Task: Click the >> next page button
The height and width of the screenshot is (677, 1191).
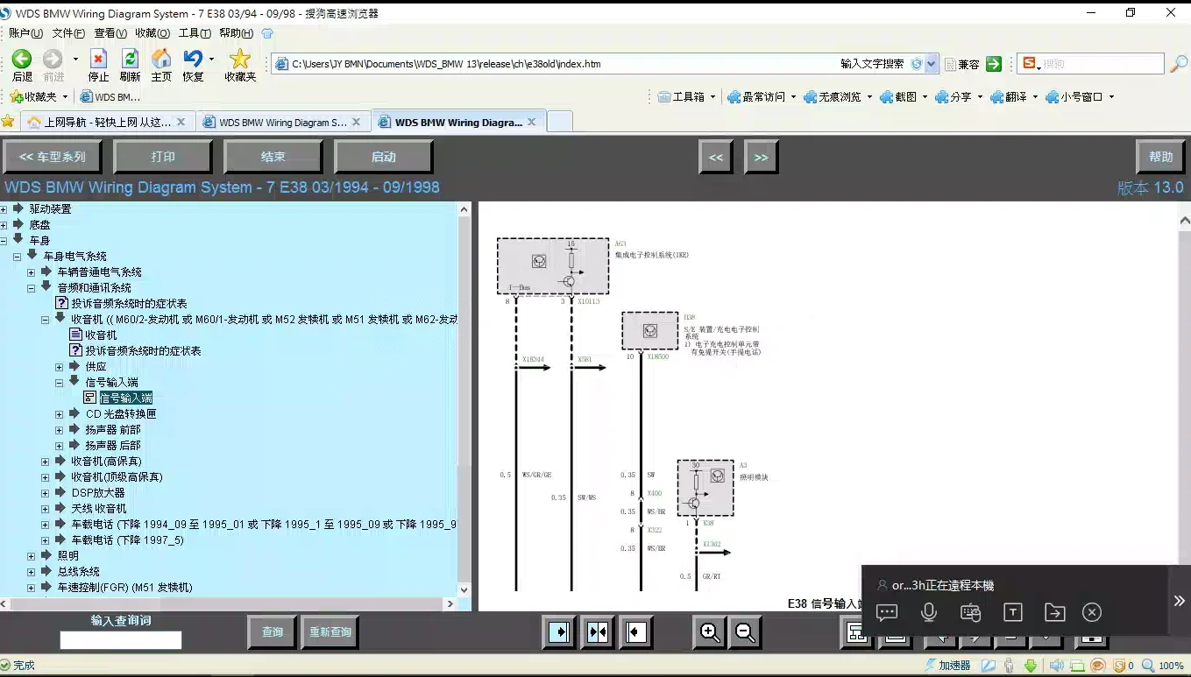Action: click(x=761, y=157)
